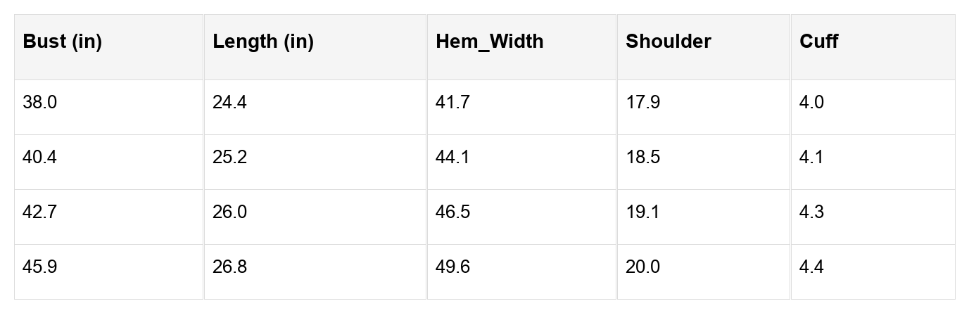Click the Length (in) column header

point(263,41)
